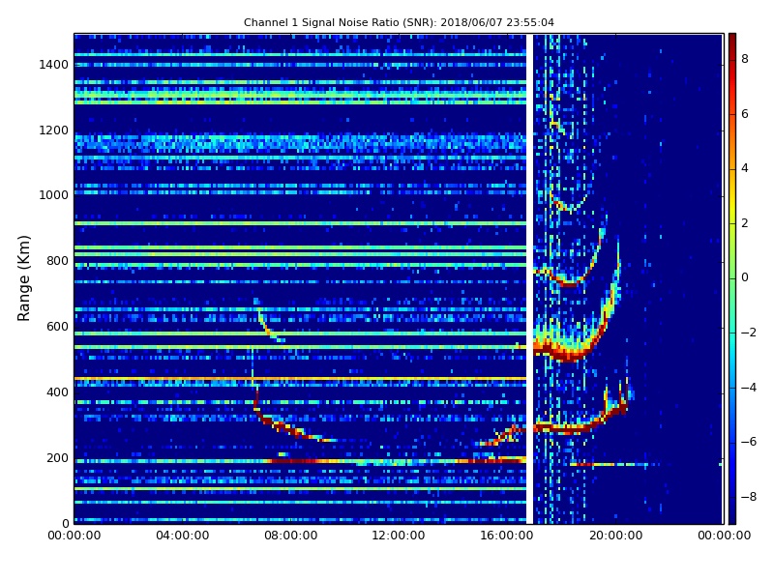Viewport: 774px width, 580px height.
Task: Click the colorbar label −4
Action: 749,388
